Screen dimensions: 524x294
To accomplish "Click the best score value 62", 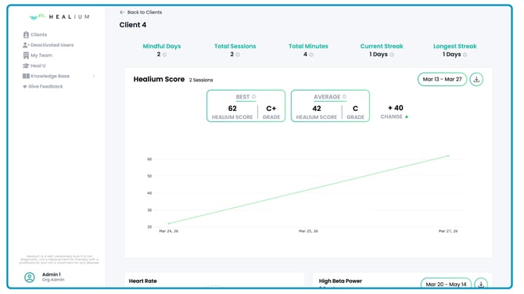I will [232, 109].
